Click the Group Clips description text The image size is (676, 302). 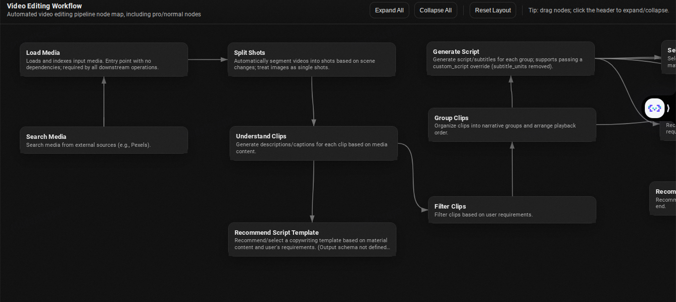(x=505, y=129)
